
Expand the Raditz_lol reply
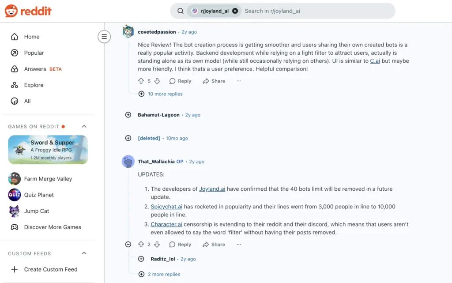click(x=141, y=259)
